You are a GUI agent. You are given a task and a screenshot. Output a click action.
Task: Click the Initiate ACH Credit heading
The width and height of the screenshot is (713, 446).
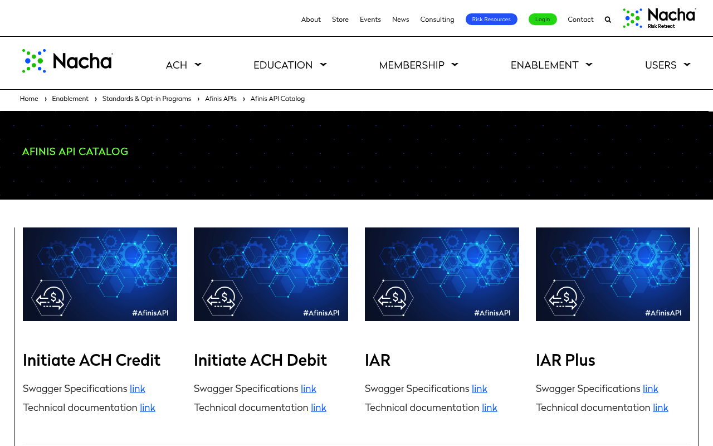[91, 360]
